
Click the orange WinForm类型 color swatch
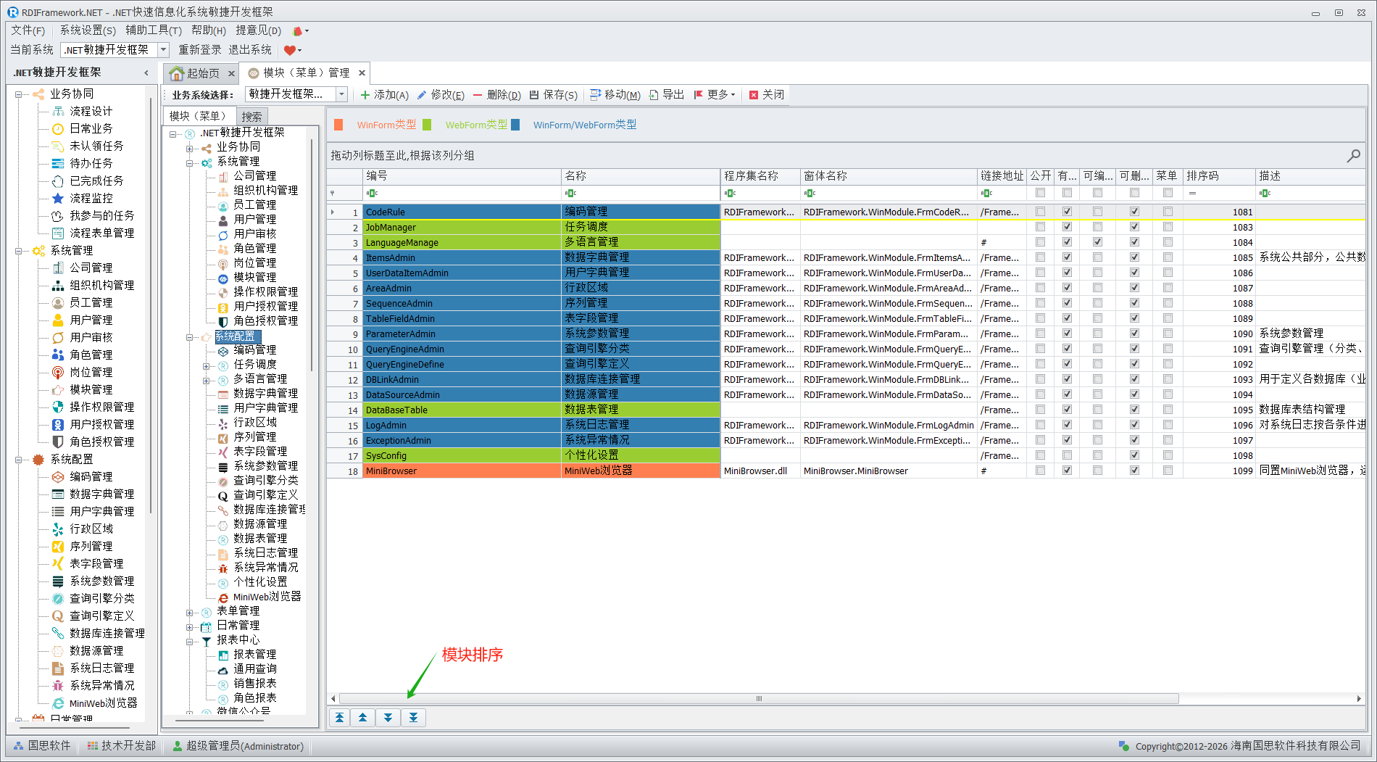pyautogui.click(x=338, y=125)
